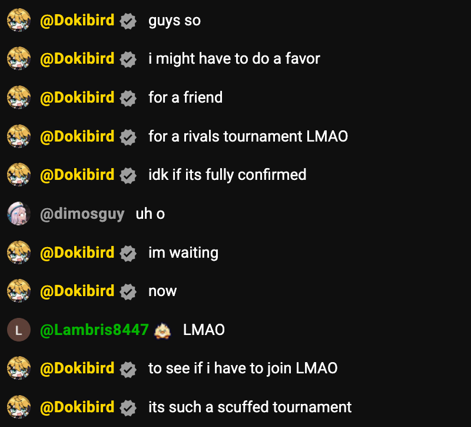
Task: Click verified badge beside 'i might have to do a favor'
Action: pyautogui.click(x=128, y=60)
